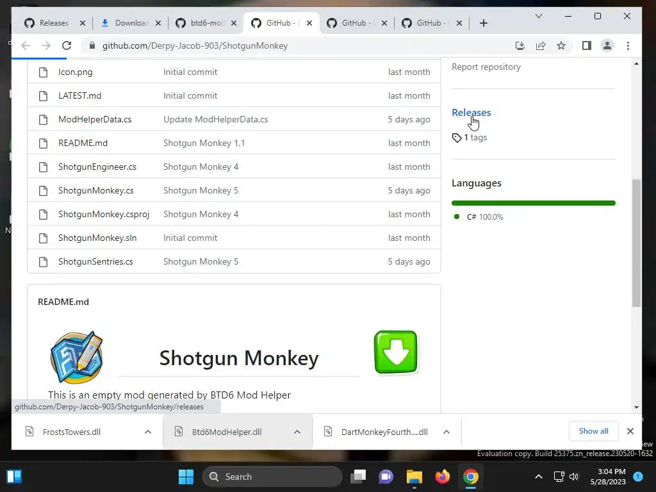This screenshot has width=656, height=492.
Task: Share this page icon
Action: point(541,45)
